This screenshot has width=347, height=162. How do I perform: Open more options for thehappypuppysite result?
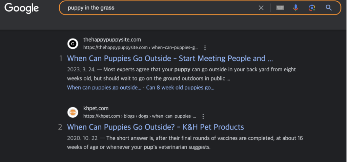(205, 48)
